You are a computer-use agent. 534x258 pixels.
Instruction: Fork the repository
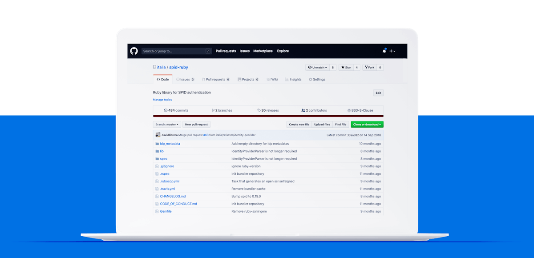[370, 68]
